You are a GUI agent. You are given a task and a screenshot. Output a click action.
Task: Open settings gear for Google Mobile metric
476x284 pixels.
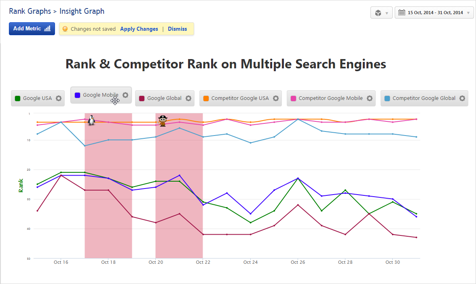(x=125, y=95)
